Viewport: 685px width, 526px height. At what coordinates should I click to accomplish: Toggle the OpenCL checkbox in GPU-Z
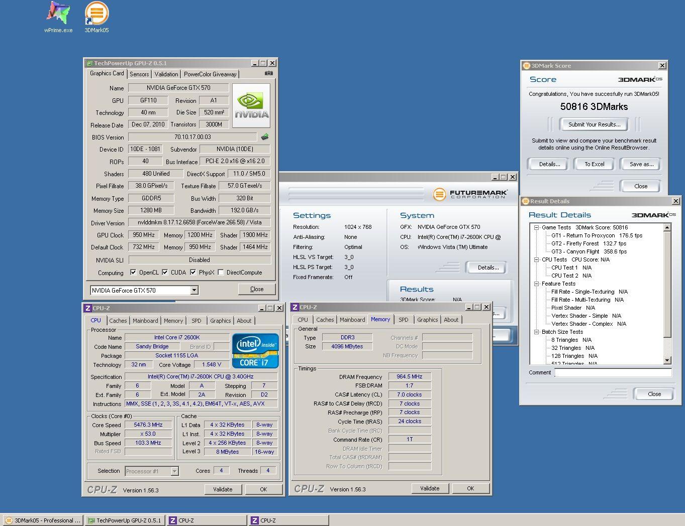pyautogui.click(x=133, y=273)
